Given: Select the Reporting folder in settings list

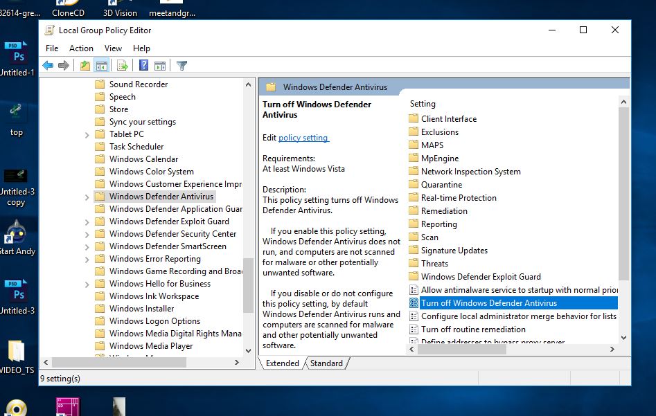Looking at the screenshot, I should [439, 224].
